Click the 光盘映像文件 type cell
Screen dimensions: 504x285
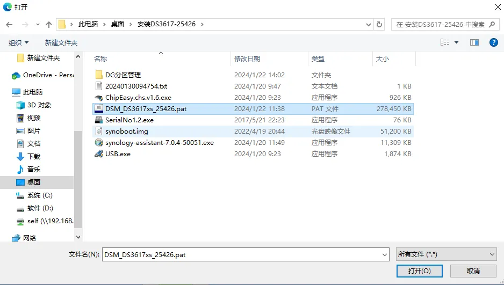[331, 131]
